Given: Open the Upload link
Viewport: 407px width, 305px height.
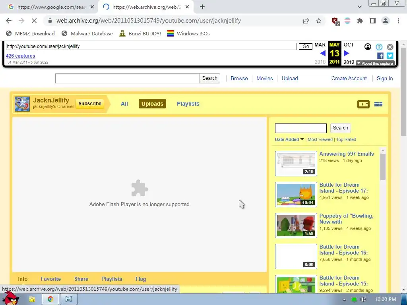Looking at the screenshot, I should tap(290, 78).
